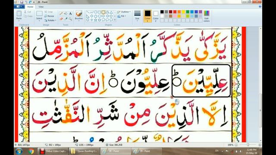Viewport: 276px width, 155px height.
Task: Choose the highlighted Rounded rectangle shape
Action: click(x=103, y=12)
